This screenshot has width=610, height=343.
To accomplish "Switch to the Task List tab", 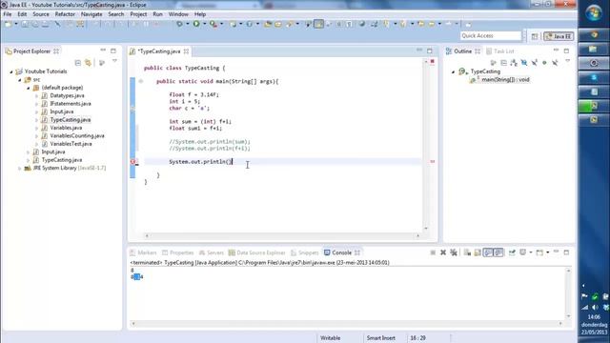I will pos(500,51).
